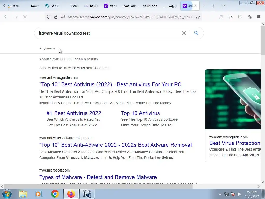265x199 pixels.
Task: Click vertical scrollbar down arrow
Action: pos(263,182)
